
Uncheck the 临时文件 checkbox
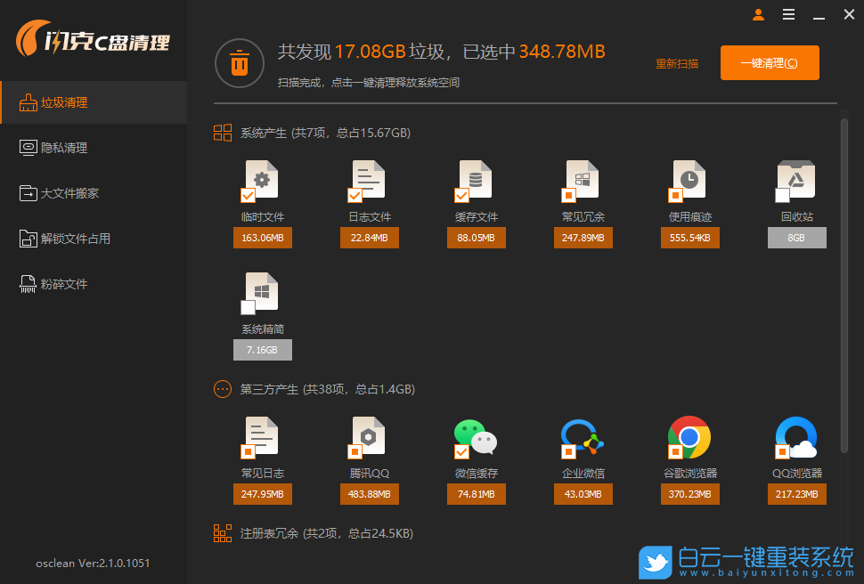pos(247,197)
